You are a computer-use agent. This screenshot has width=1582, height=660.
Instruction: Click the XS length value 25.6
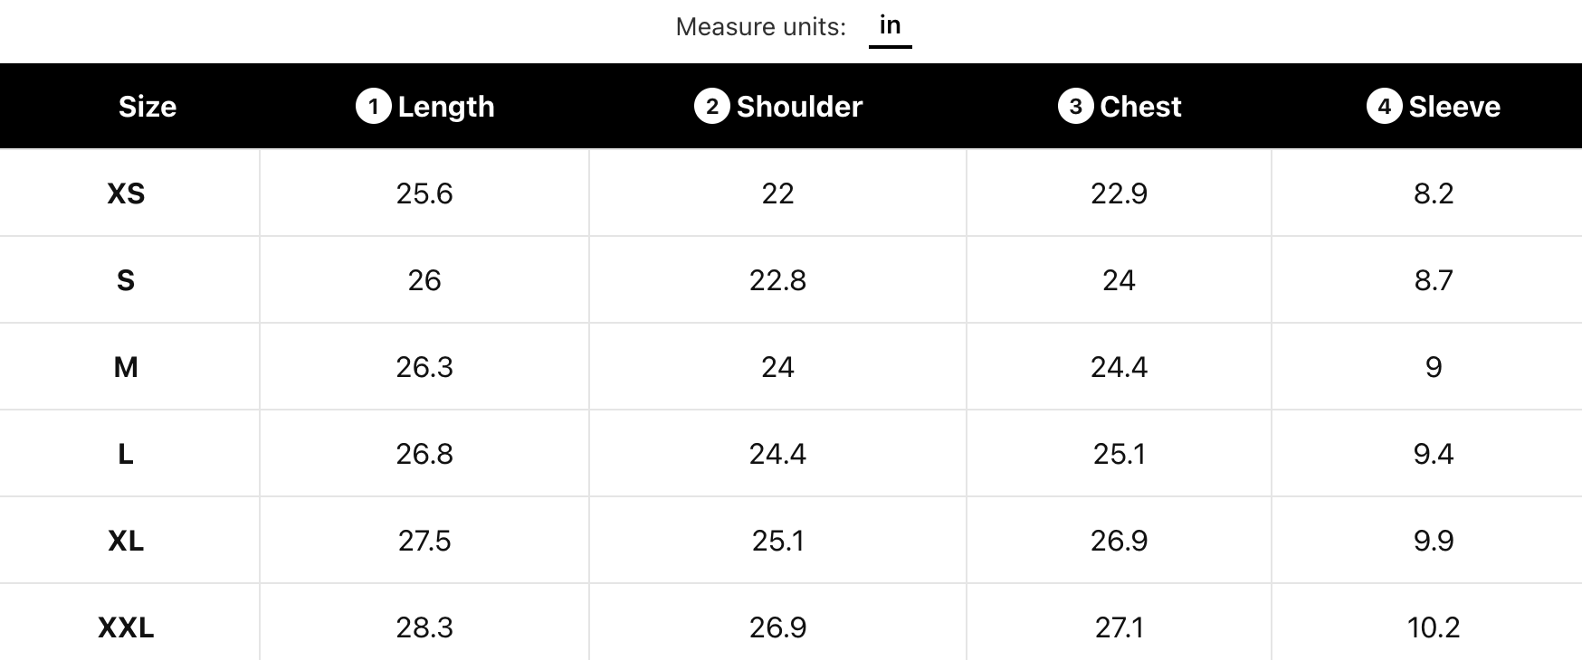424,193
